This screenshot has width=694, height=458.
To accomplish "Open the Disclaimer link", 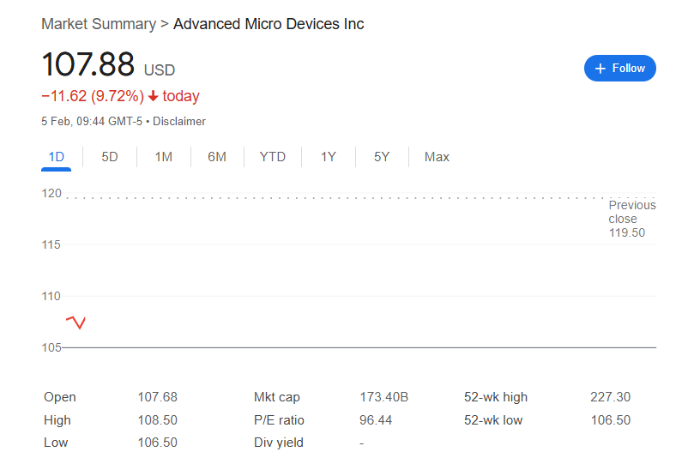I will coord(179,122).
